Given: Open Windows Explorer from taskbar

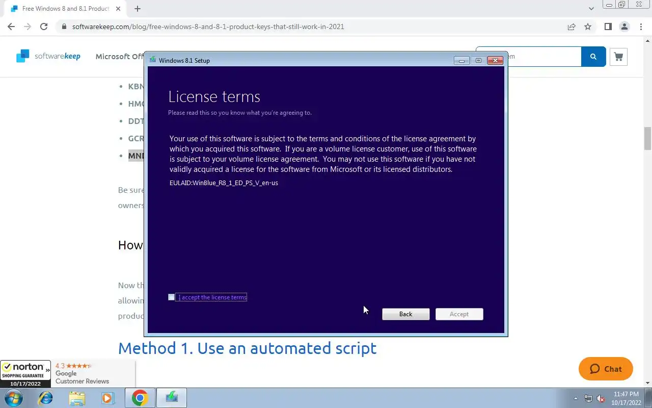Looking at the screenshot, I should pos(77,398).
